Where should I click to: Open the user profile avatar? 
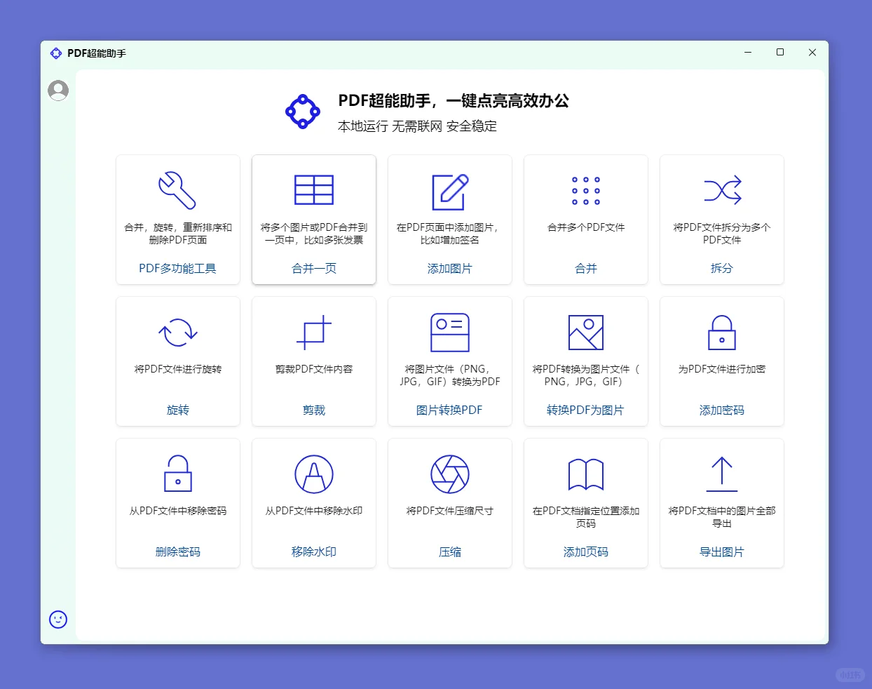[57, 90]
